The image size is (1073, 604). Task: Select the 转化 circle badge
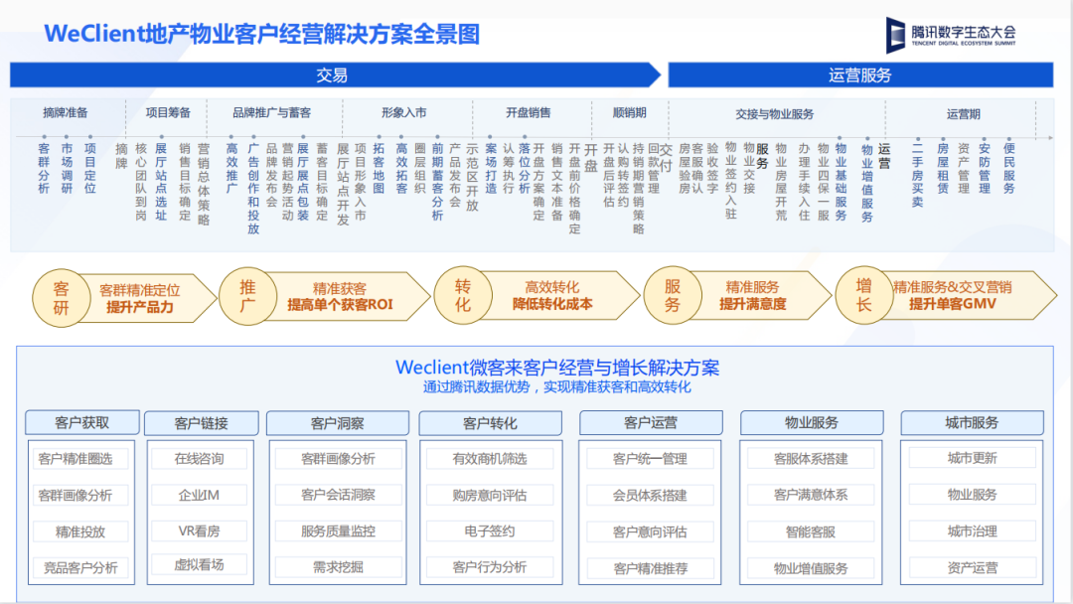pyautogui.click(x=463, y=295)
